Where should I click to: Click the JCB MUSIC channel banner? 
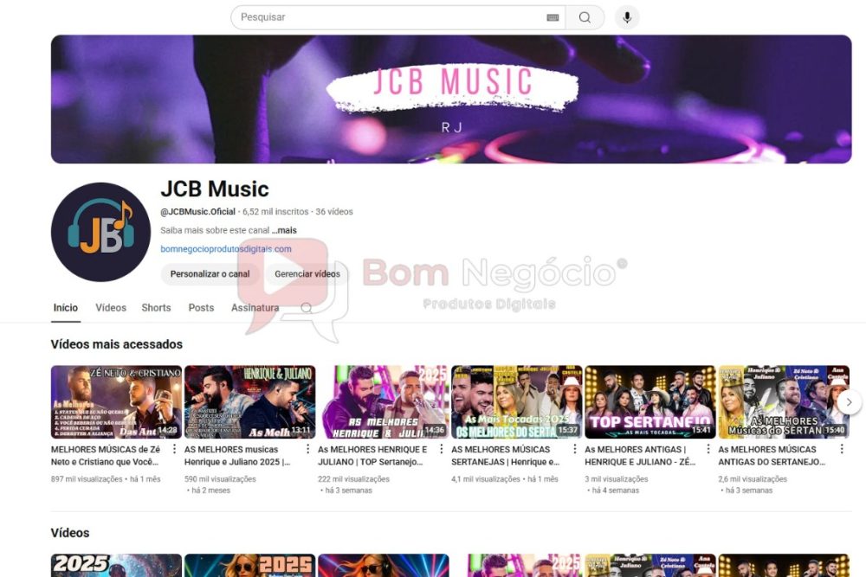point(451,99)
